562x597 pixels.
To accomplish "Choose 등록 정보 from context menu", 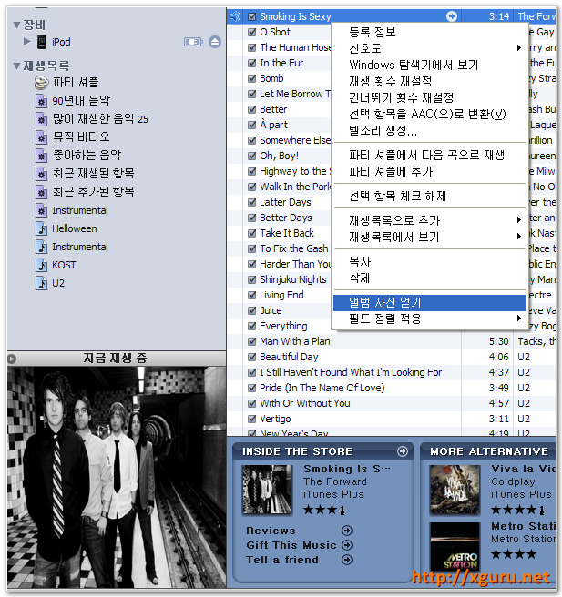I will (429, 32).
